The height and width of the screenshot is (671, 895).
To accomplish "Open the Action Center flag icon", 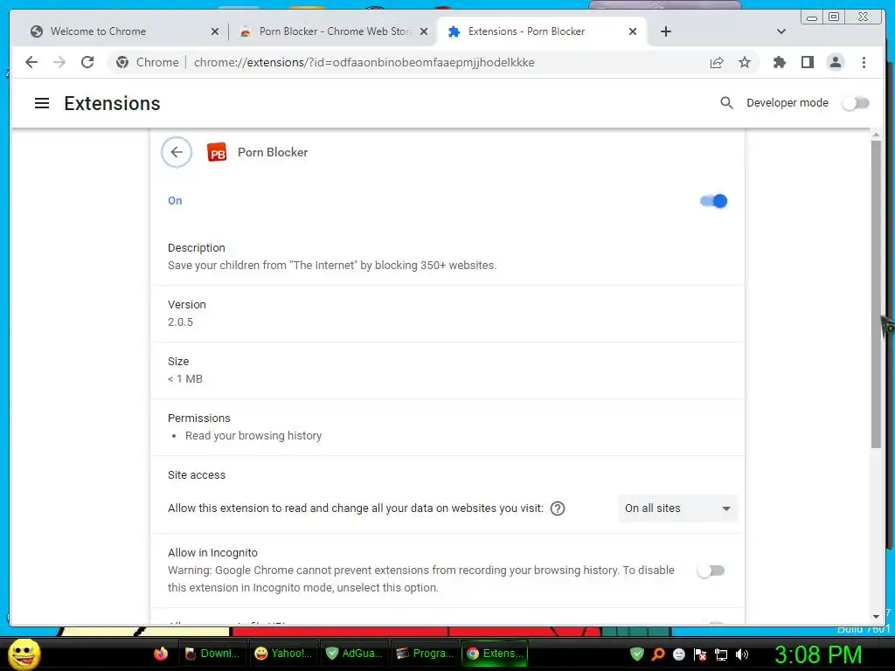I will tap(700, 654).
